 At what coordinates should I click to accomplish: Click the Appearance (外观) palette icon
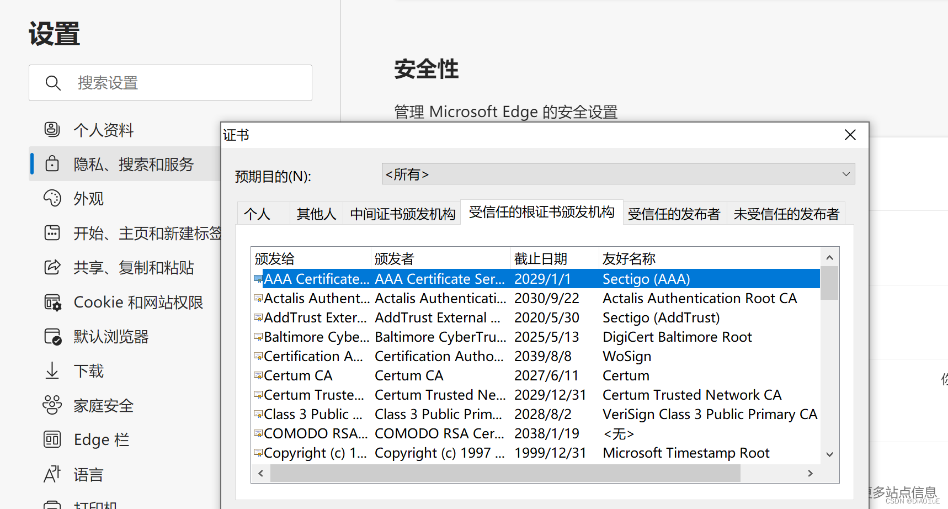[52, 198]
